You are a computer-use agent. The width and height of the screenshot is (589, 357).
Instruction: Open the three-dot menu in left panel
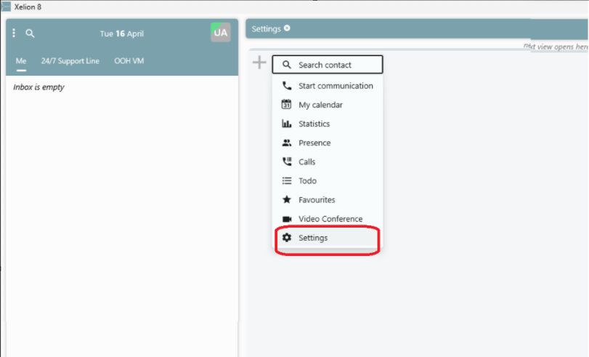14,33
